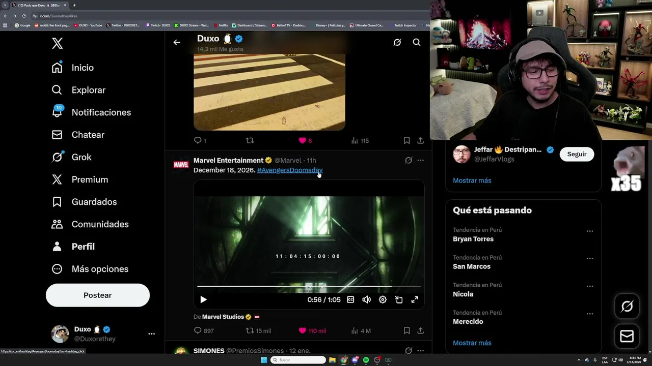
Task: Search posts with header magnifier icon
Action: coord(417,43)
